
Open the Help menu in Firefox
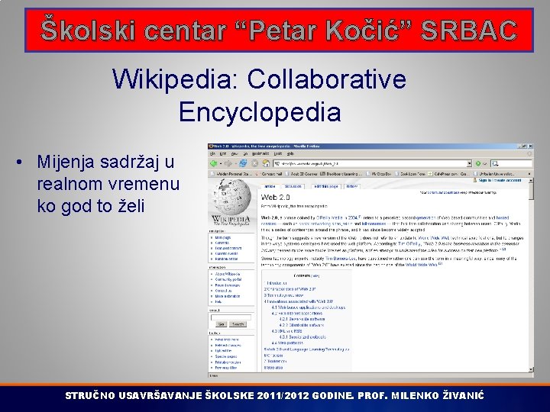click(x=290, y=154)
